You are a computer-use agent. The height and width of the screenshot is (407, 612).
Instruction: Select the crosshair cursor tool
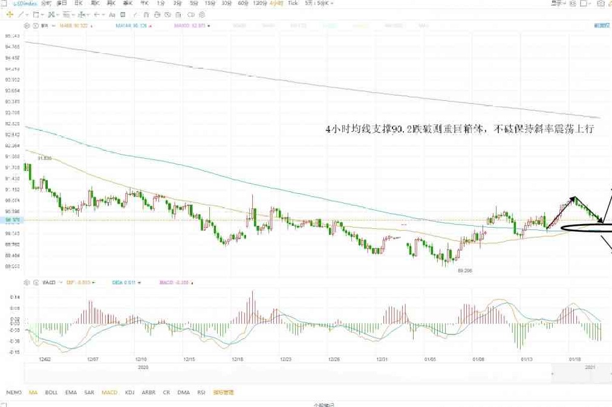point(9,14)
